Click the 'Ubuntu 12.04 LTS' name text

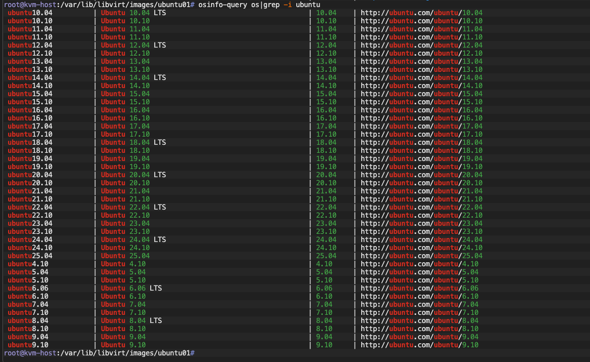[133, 45]
